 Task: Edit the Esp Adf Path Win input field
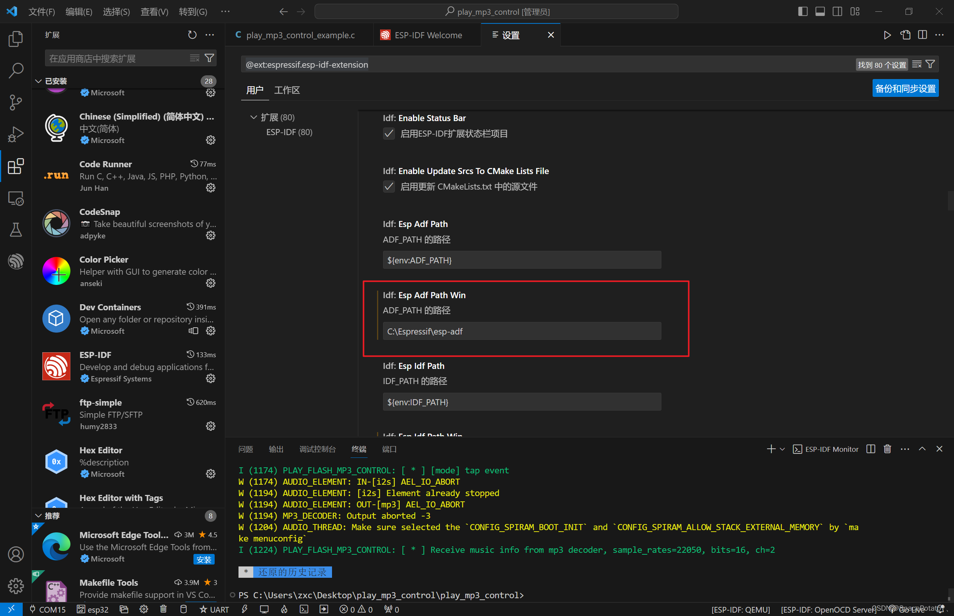[521, 331]
